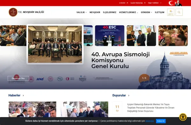Click the DSİ logo in the slider

pos(60,79)
